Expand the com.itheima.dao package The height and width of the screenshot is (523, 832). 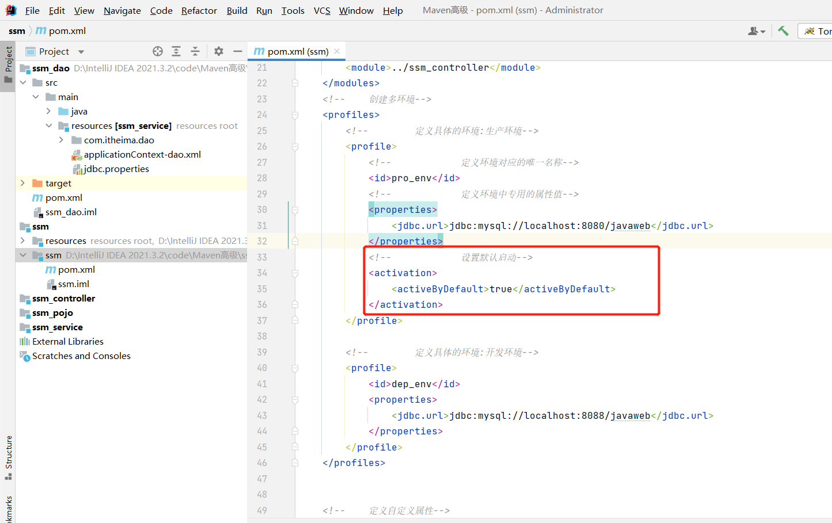tap(62, 140)
